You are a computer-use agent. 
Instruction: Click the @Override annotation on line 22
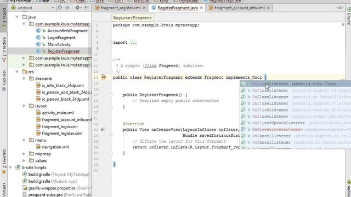pyautogui.click(x=133, y=124)
